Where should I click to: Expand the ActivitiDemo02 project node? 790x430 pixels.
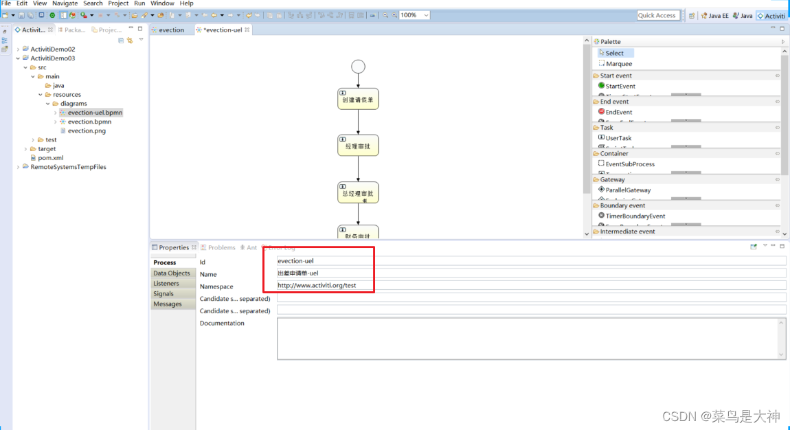(x=18, y=49)
